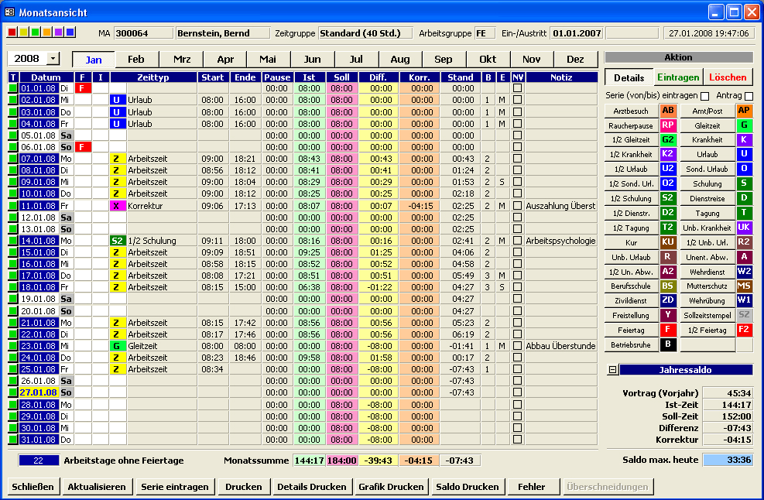Select the green color square in header
The width and height of the screenshot is (764, 500).
click(36, 33)
